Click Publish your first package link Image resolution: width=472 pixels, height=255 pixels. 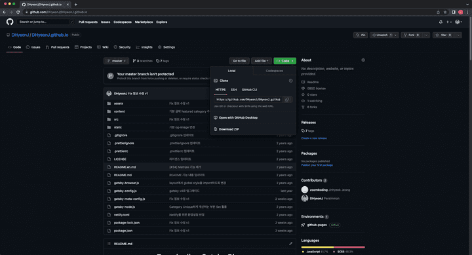[317, 165]
